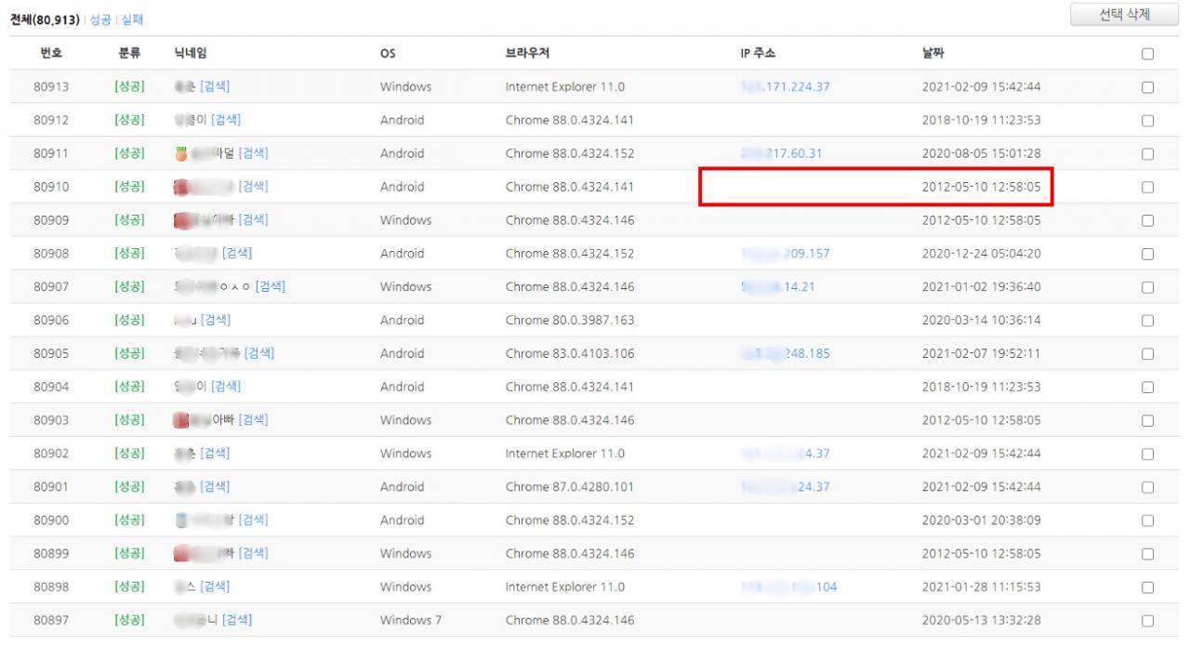Search nickname via [검색] in row 80897
The height and width of the screenshot is (646, 1190).
point(236,620)
